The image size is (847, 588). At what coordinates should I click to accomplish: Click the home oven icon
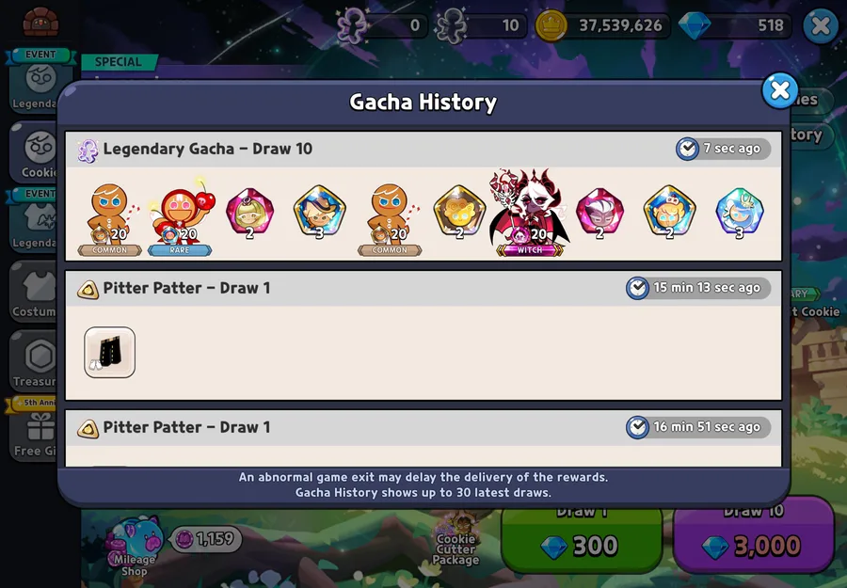40,22
